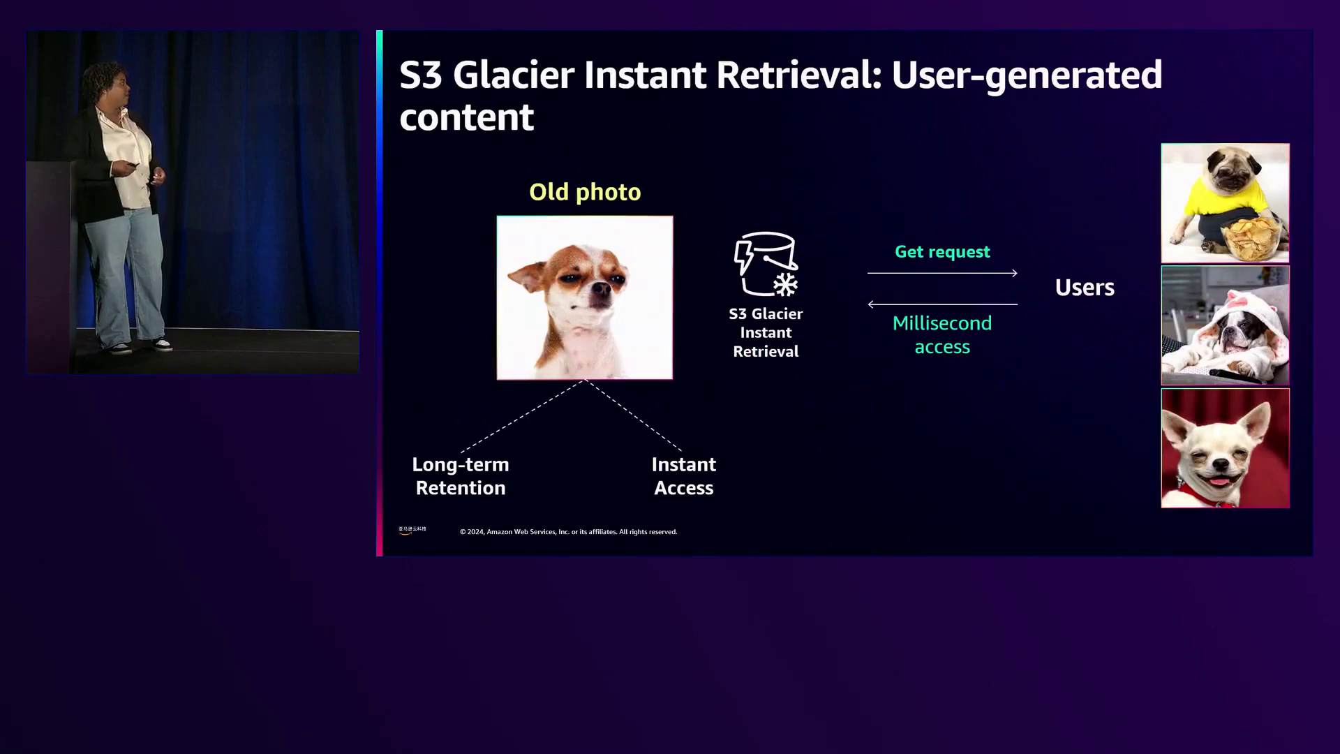Click the Old photo chihuahua image
The image size is (1340, 754).
[x=585, y=297]
